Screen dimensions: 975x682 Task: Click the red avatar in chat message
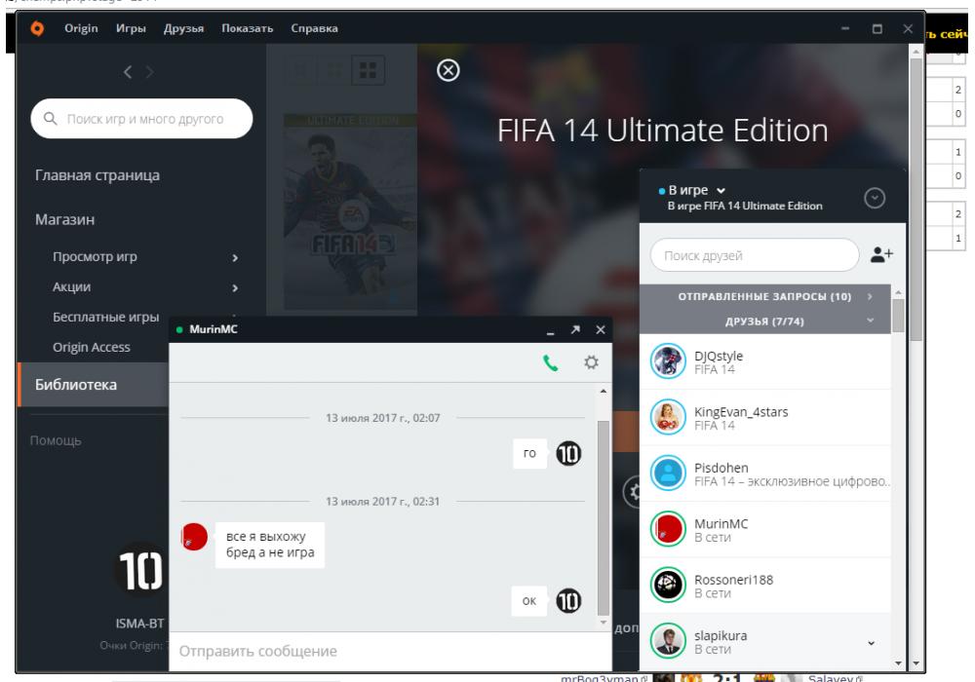click(x=194, y=536)
